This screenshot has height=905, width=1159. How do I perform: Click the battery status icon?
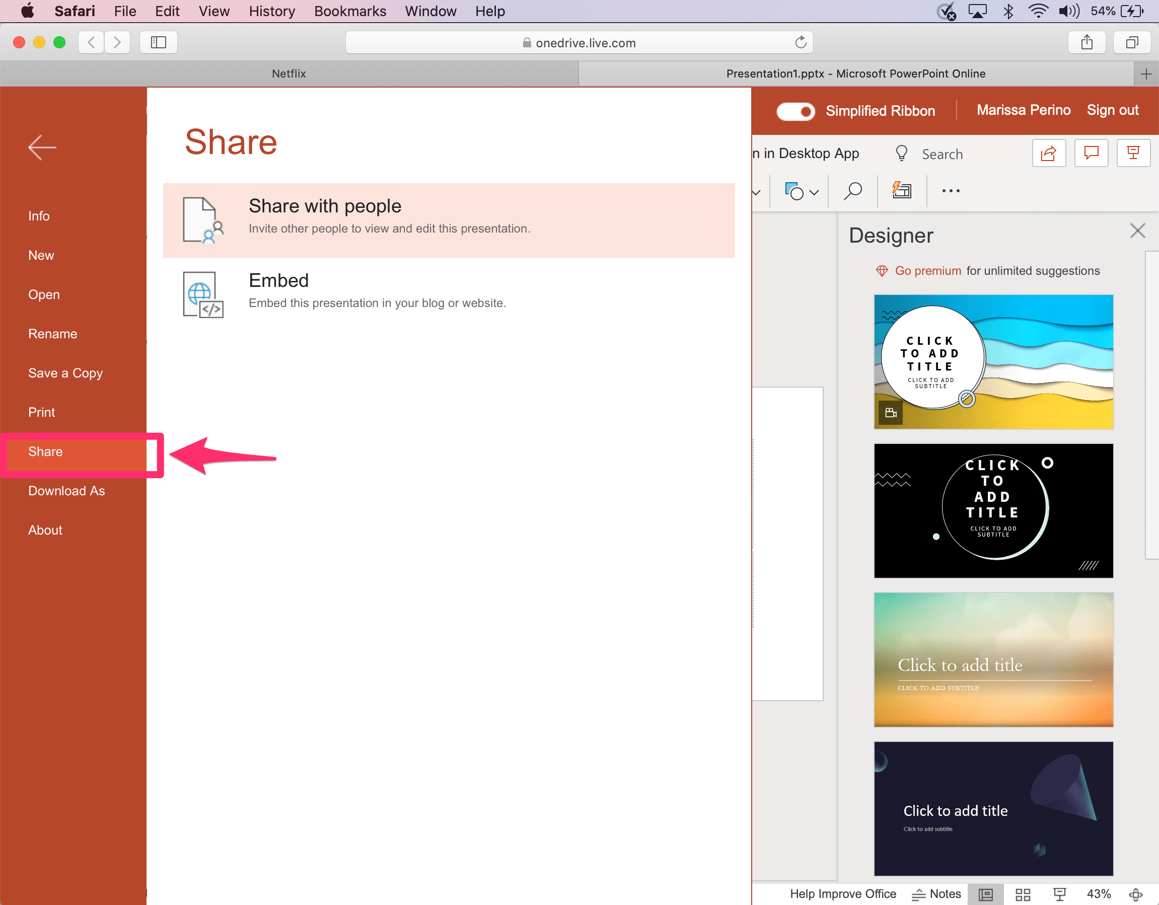click(x=1132, y=11)
